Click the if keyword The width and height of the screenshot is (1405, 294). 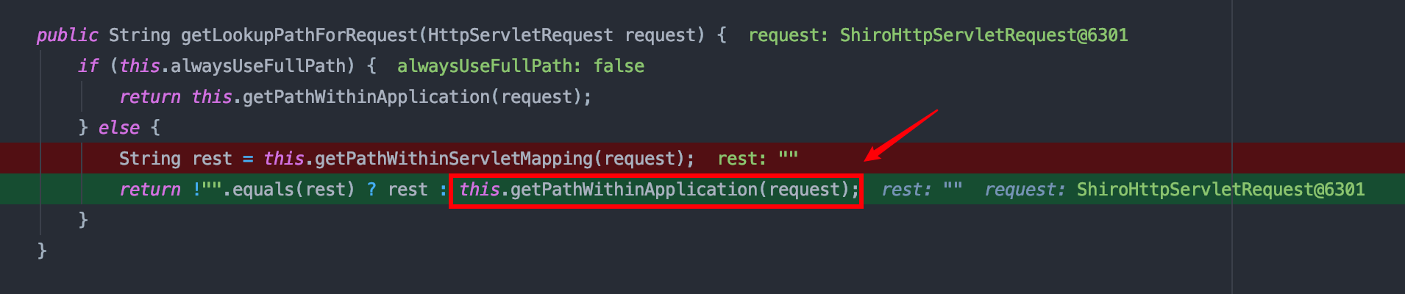(x=88, y=66)
